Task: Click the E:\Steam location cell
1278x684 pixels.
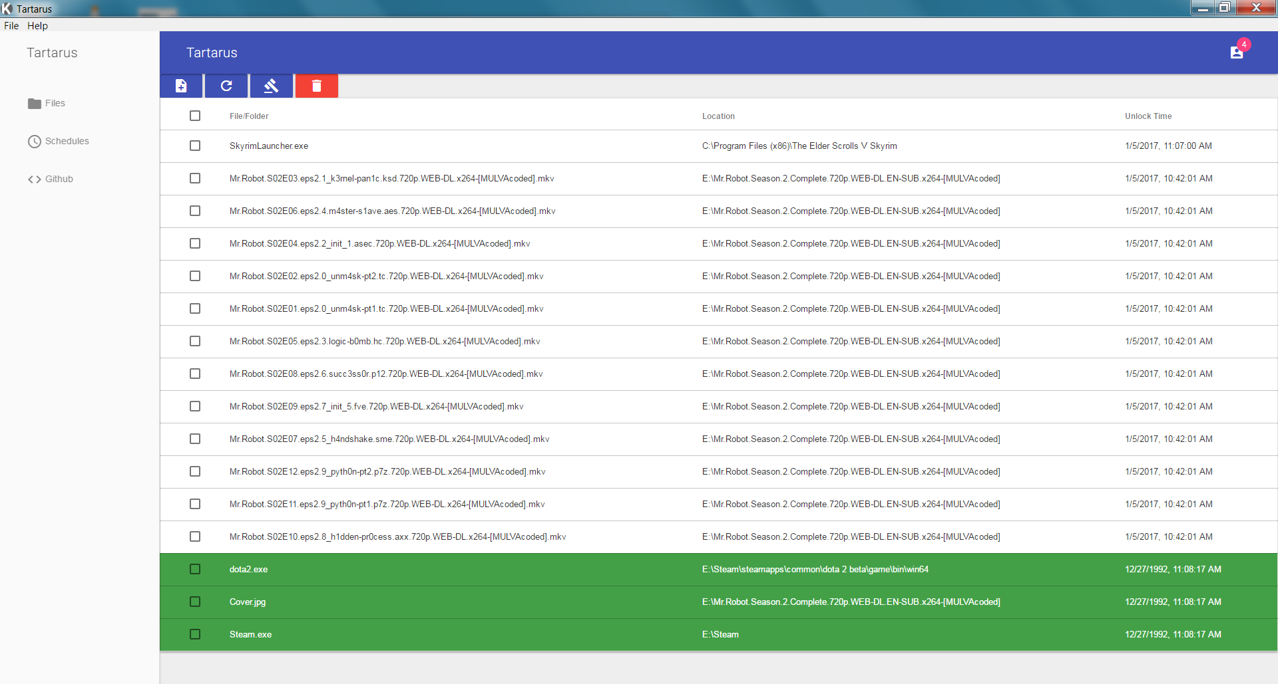Action: [x=720, y=634]
